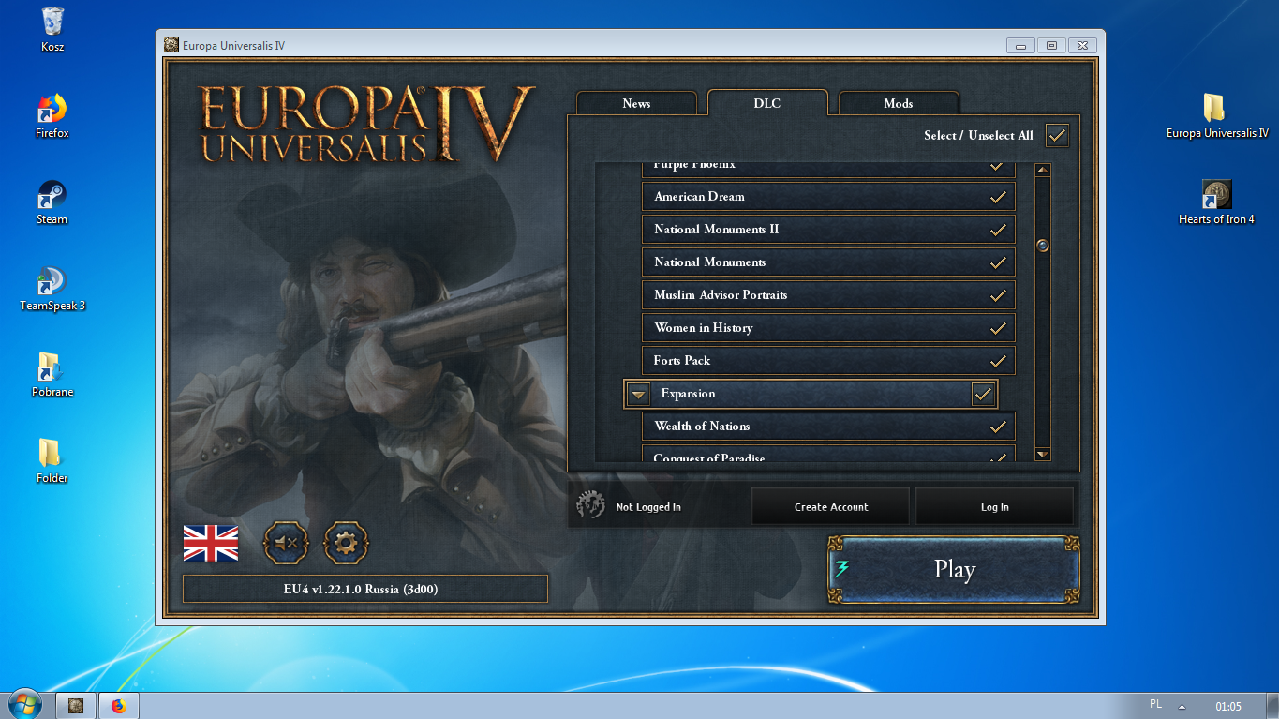
Task: Mute the launcher sound
Action: (285, 543)
